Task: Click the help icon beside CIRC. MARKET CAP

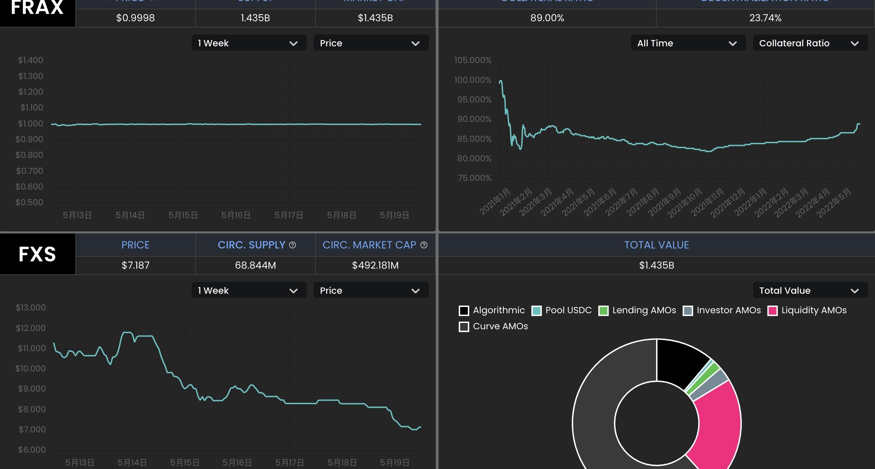Action: pyautogui.click(x=424, y=245)
